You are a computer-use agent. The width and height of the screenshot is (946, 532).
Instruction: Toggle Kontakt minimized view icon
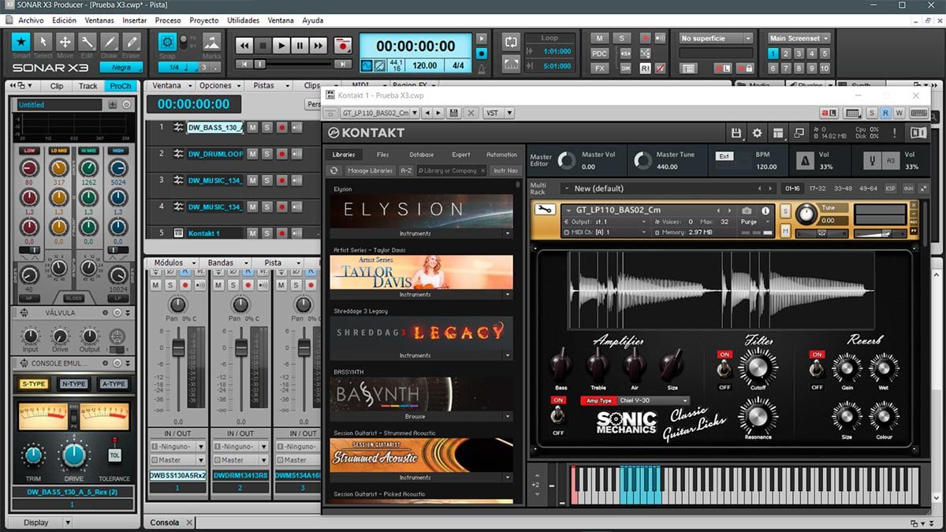[x=799, y=133]
